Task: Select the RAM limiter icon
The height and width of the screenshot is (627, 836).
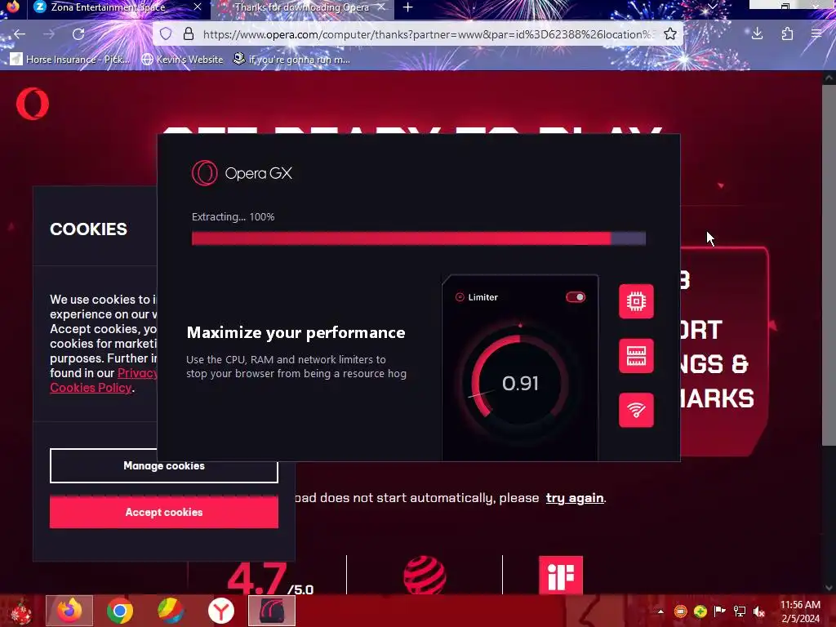Action: tap(636, 356)
